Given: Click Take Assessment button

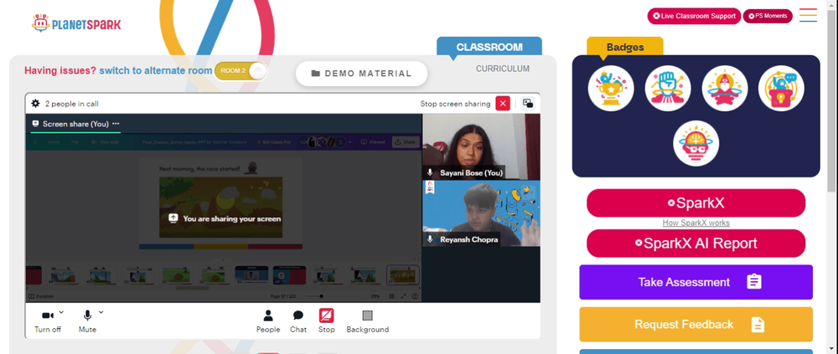Looking at the screenshot, I should coord(696,282).
